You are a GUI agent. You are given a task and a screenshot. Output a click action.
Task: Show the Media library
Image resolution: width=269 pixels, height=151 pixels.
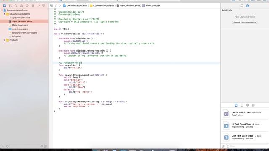(253, 105)
